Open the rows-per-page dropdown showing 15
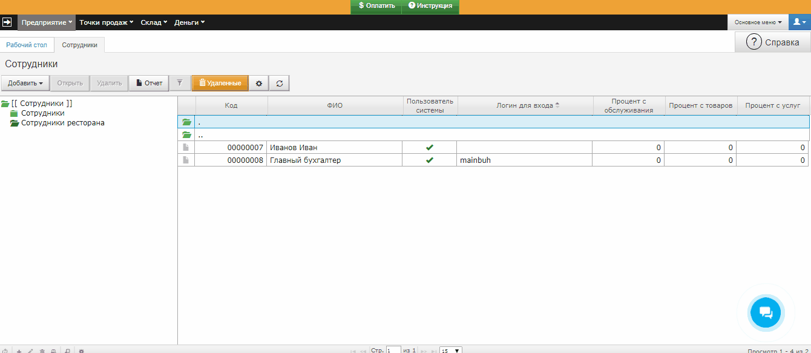Screen dimensions: 811x353 coord(451,350)
